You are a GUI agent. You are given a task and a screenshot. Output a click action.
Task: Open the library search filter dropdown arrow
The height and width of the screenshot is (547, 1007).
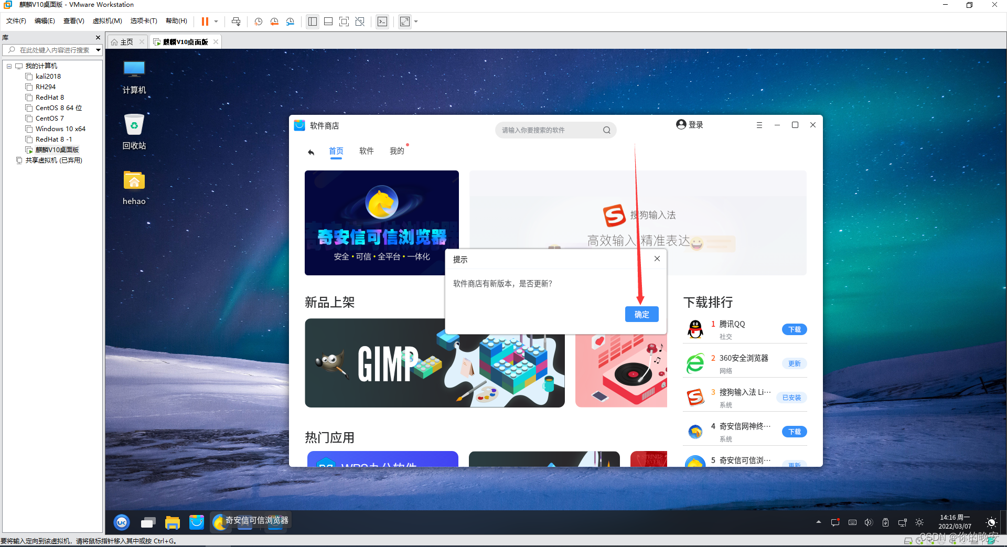98,50
